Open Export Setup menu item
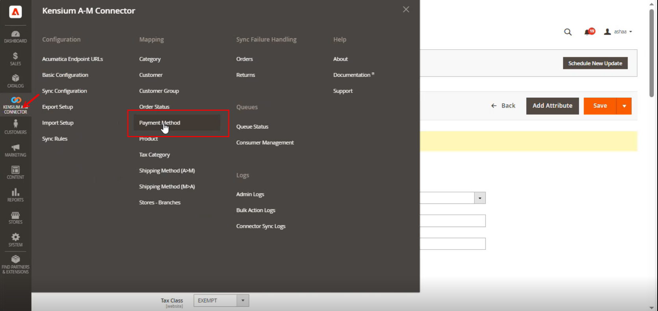658x311 pixels. (58, 107)
